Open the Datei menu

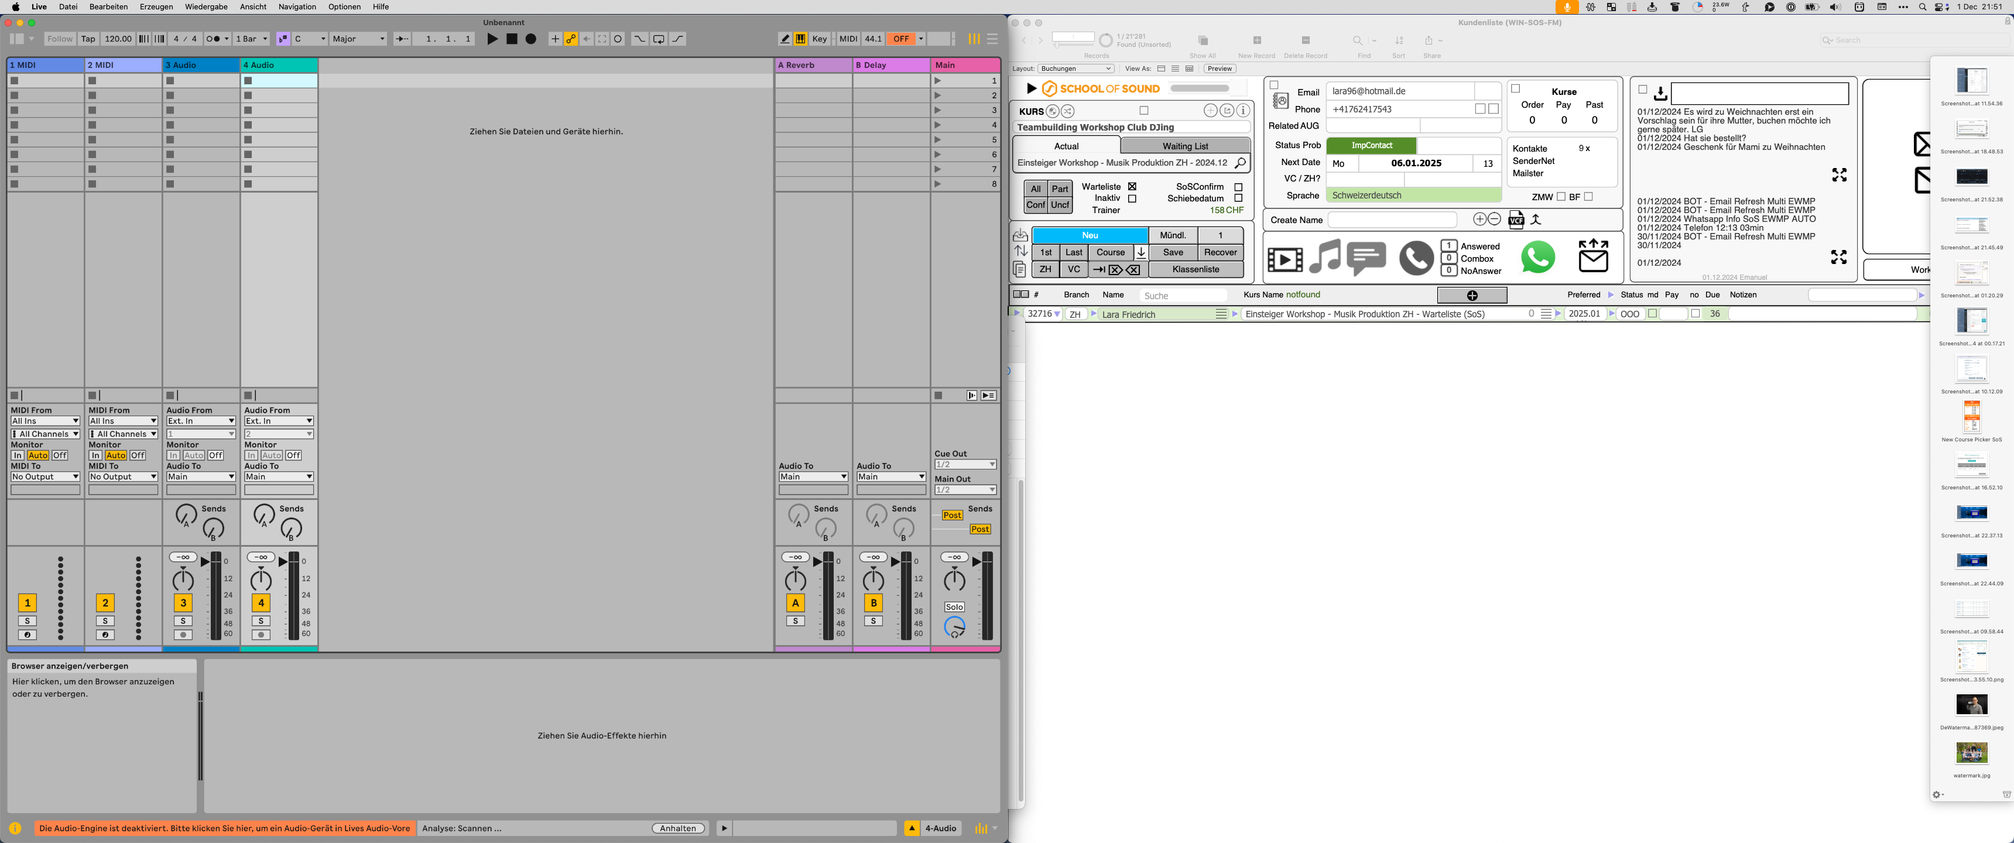pyautogui.click(x=68, y=7)
